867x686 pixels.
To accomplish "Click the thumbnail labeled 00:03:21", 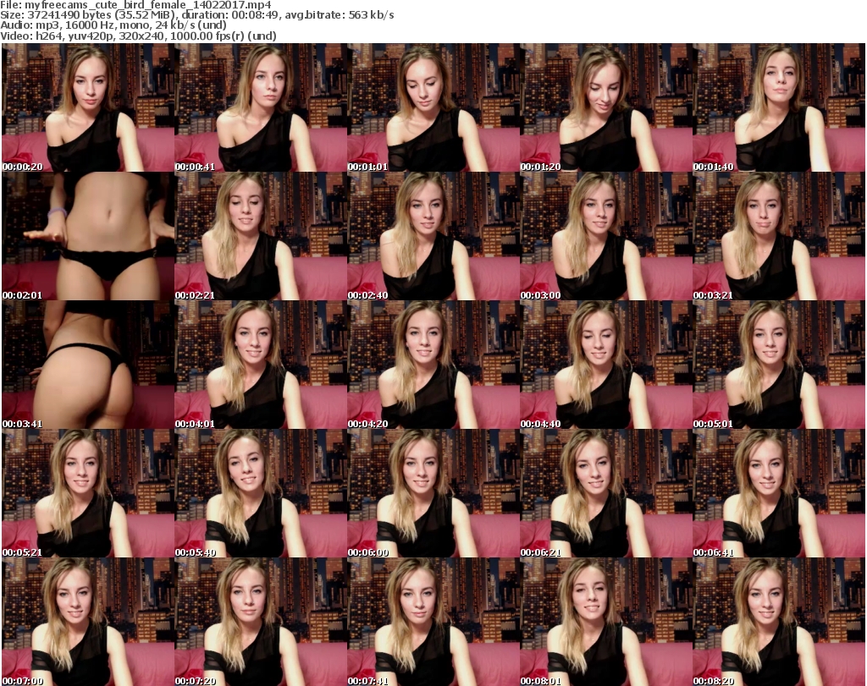I will click(x=779, y=236).
